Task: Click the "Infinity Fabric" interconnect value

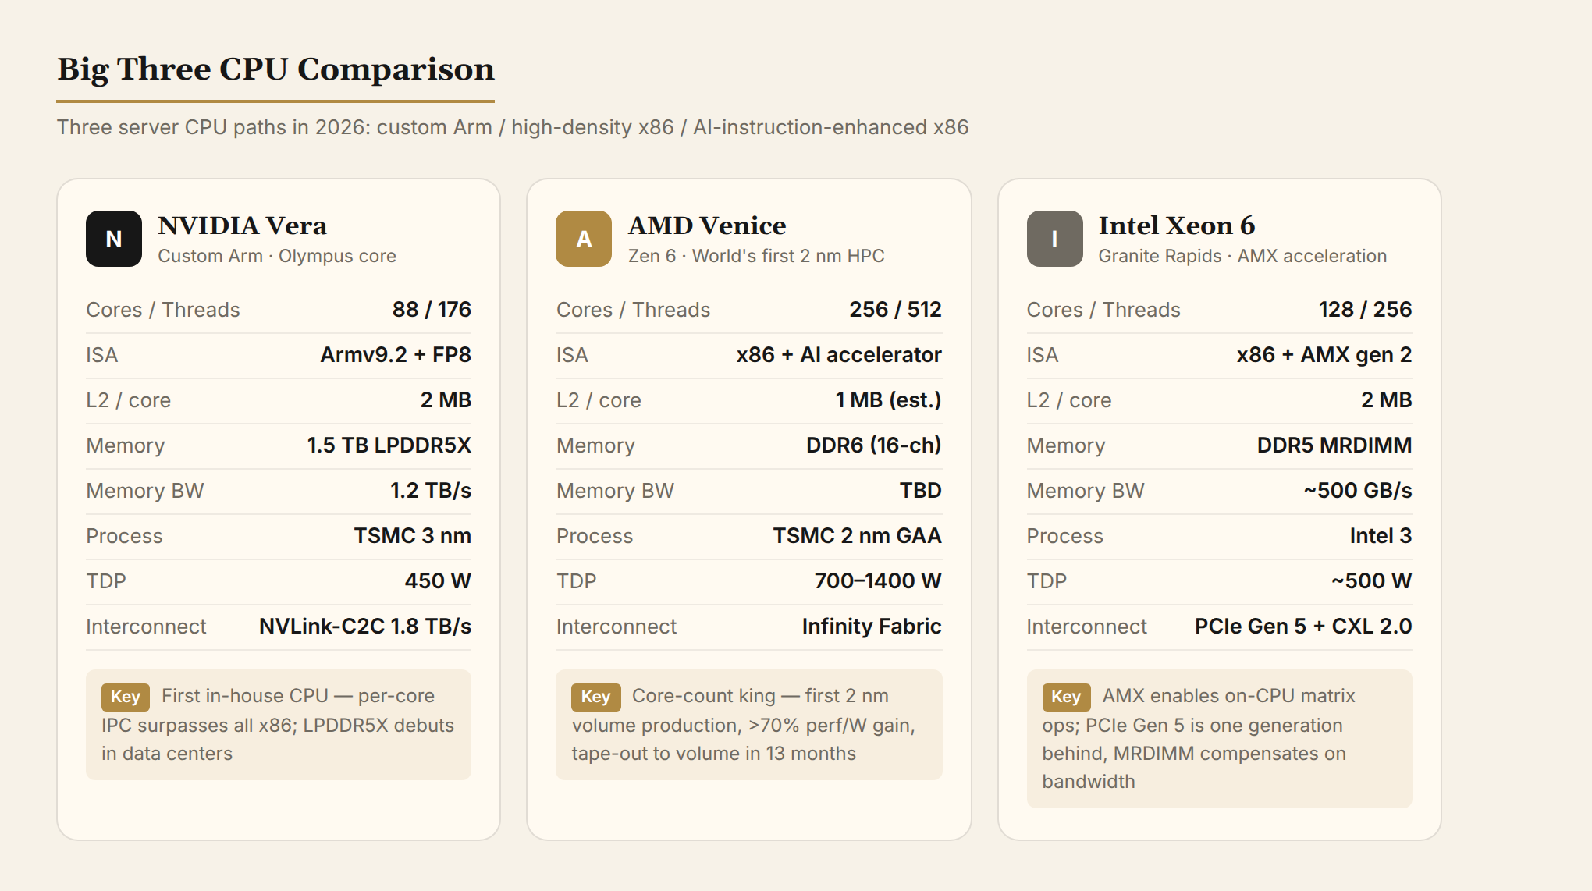Action: (x=872, y=627)
